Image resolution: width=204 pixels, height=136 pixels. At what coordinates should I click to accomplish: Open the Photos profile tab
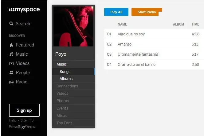tap(73, 101)
